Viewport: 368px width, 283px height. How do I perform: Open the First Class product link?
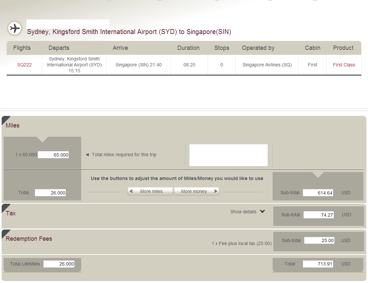point(344,65)
